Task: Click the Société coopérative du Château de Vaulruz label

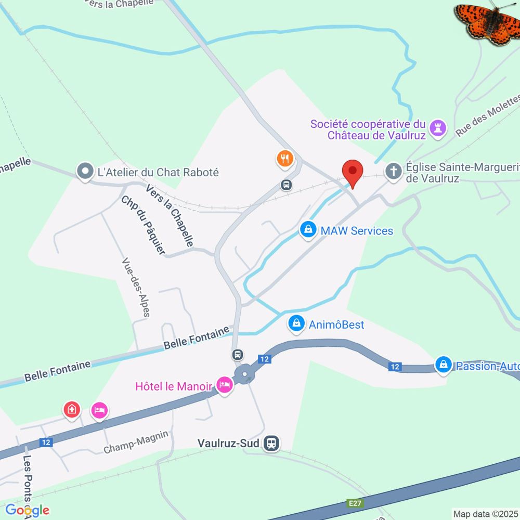Action: [368, 129]
